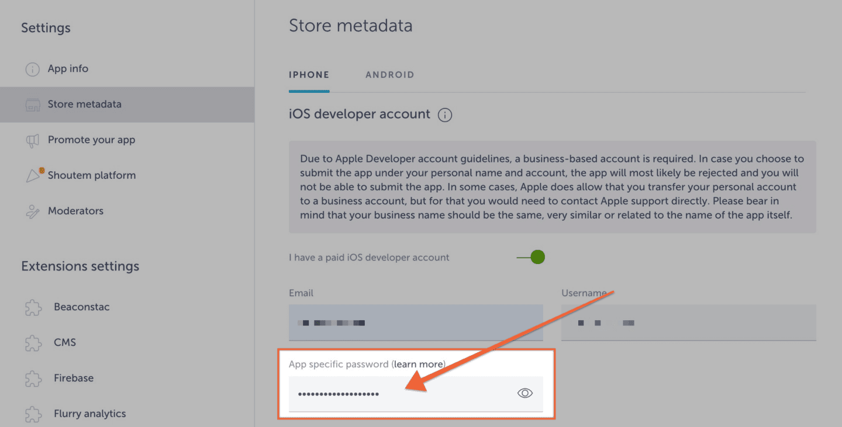Click the App info circle icon
The height and width of the screenshot is (427, 842).
pyautogui.click(x=32, y=69)
